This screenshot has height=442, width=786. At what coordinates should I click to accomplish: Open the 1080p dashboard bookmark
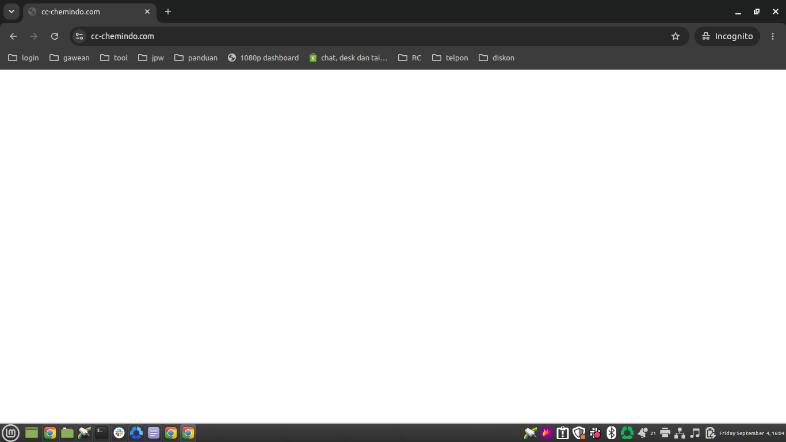tap(264, 58)
